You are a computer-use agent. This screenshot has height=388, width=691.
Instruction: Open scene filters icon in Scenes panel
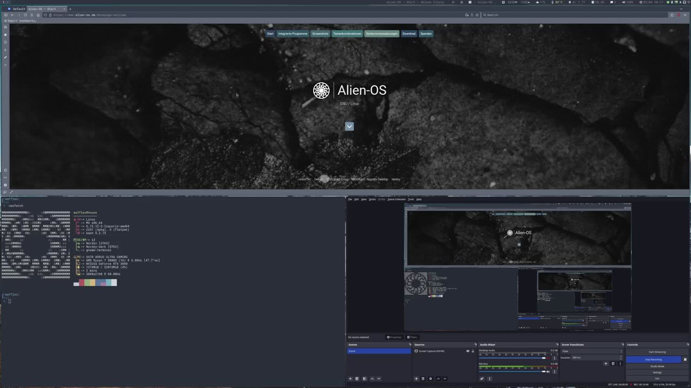(x=364, y=379)
